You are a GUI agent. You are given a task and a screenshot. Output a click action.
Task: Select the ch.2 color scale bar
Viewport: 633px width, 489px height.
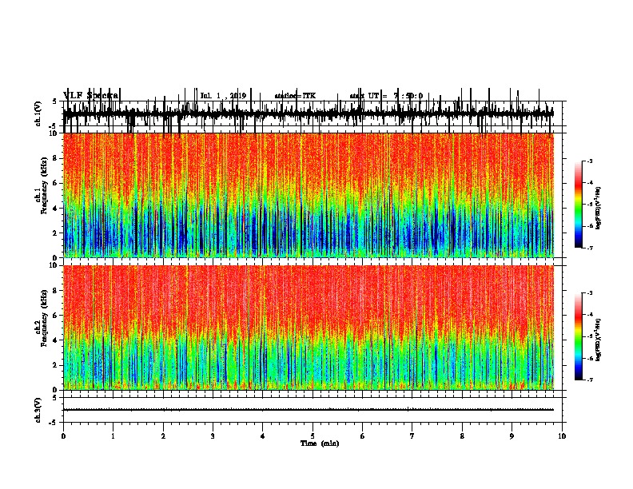click(579, 336)
